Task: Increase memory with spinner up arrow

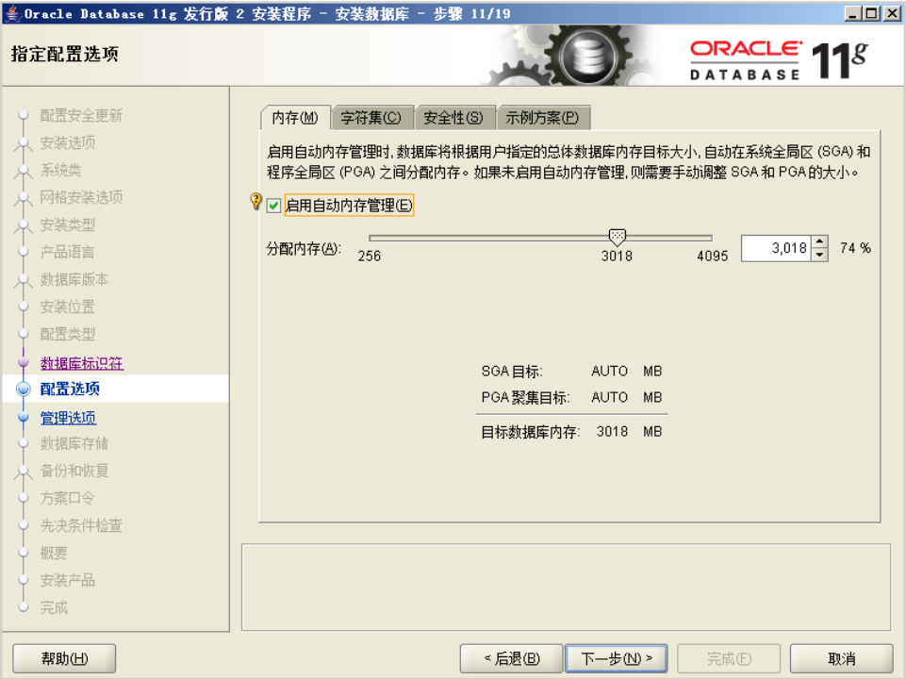Action: [819, 241]
